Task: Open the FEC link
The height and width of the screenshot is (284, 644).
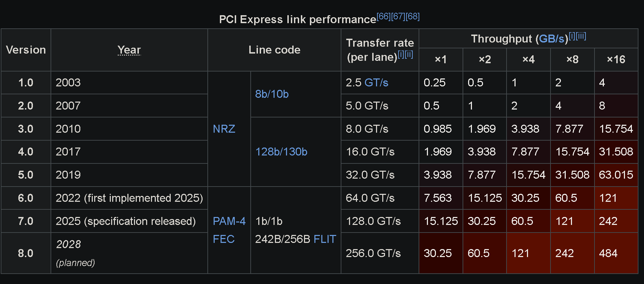Action: click(x=224, y=239)
